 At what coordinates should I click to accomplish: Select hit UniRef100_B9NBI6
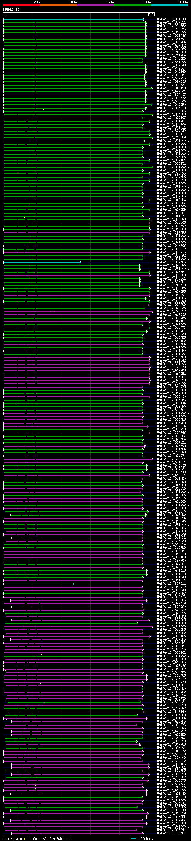[171, 82]
